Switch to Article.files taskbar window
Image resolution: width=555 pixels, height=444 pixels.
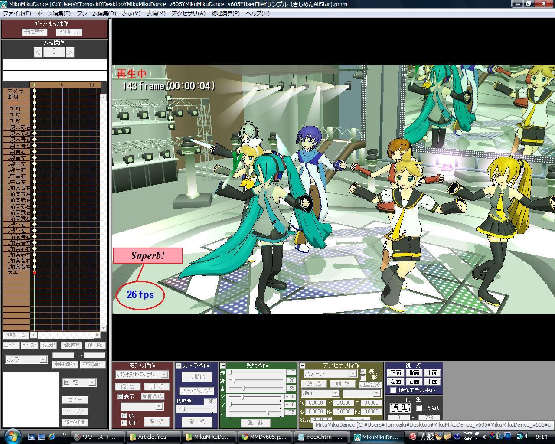coord(153,437)
